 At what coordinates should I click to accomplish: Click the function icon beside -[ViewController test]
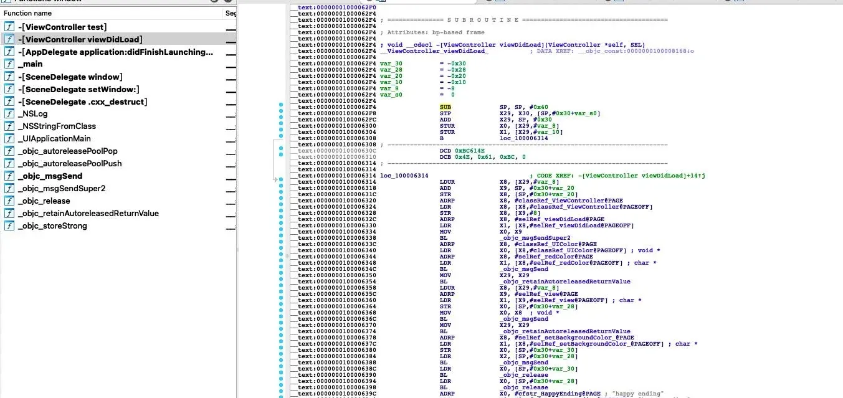9,27
